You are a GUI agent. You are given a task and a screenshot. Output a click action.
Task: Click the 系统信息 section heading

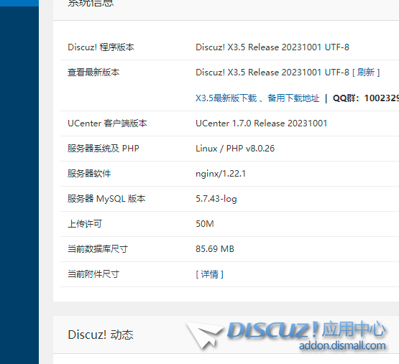(91, 4)
